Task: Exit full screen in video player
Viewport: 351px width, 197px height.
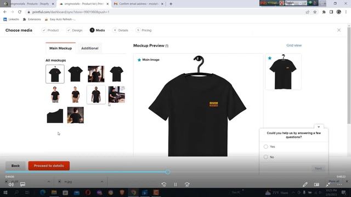Action: (x=328, y=184)
